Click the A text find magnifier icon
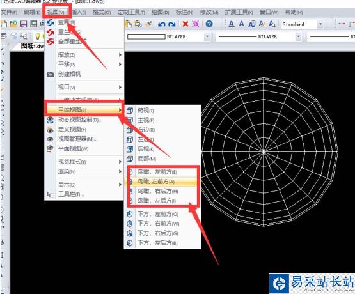This screenshot has width=355, height=294. (x=272, y=24)
